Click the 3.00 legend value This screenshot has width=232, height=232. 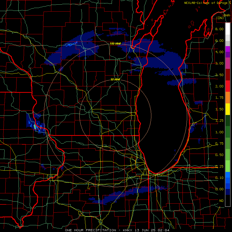[x=219, y=63]
